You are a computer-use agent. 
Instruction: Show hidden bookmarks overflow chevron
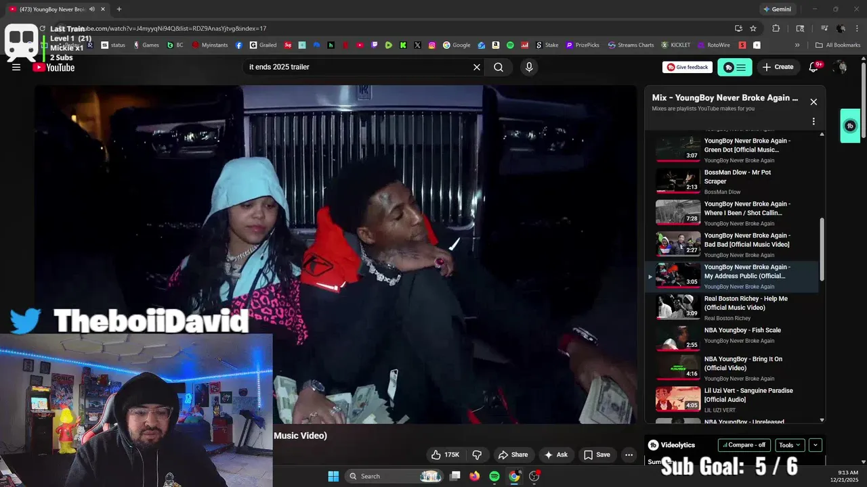tap(797, 45)
